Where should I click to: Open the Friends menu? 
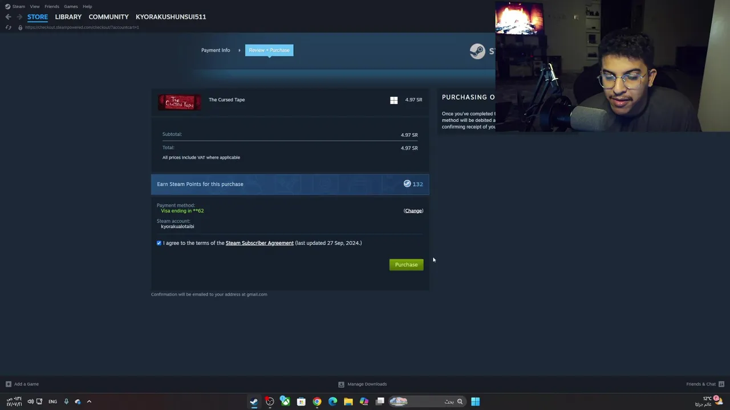point(52,6)
